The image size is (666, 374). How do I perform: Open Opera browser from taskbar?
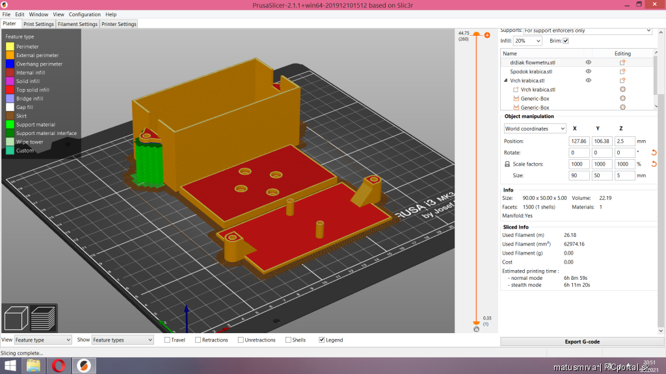pyautogui.click(x=59, y=366)
